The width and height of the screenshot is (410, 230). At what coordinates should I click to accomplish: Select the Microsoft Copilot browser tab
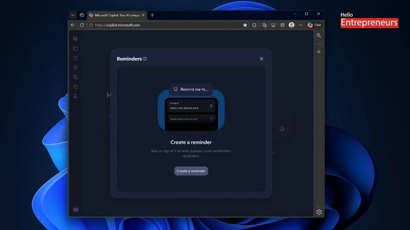pyautogui.click(x=117, y=15)
